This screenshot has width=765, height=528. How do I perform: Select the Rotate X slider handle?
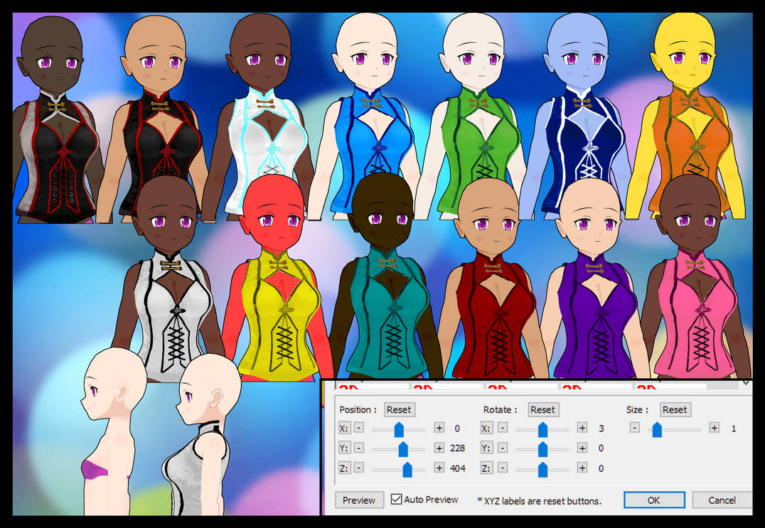tap(543, 429)
